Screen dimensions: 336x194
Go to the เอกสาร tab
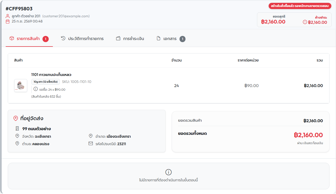pyautogui.click(x=171, y=39)
